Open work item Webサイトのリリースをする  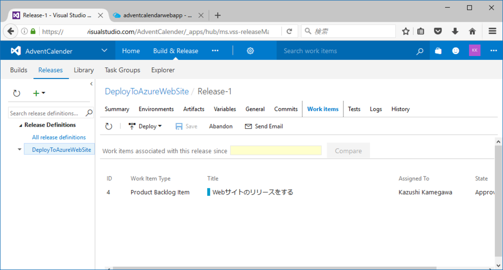[253, 192]
